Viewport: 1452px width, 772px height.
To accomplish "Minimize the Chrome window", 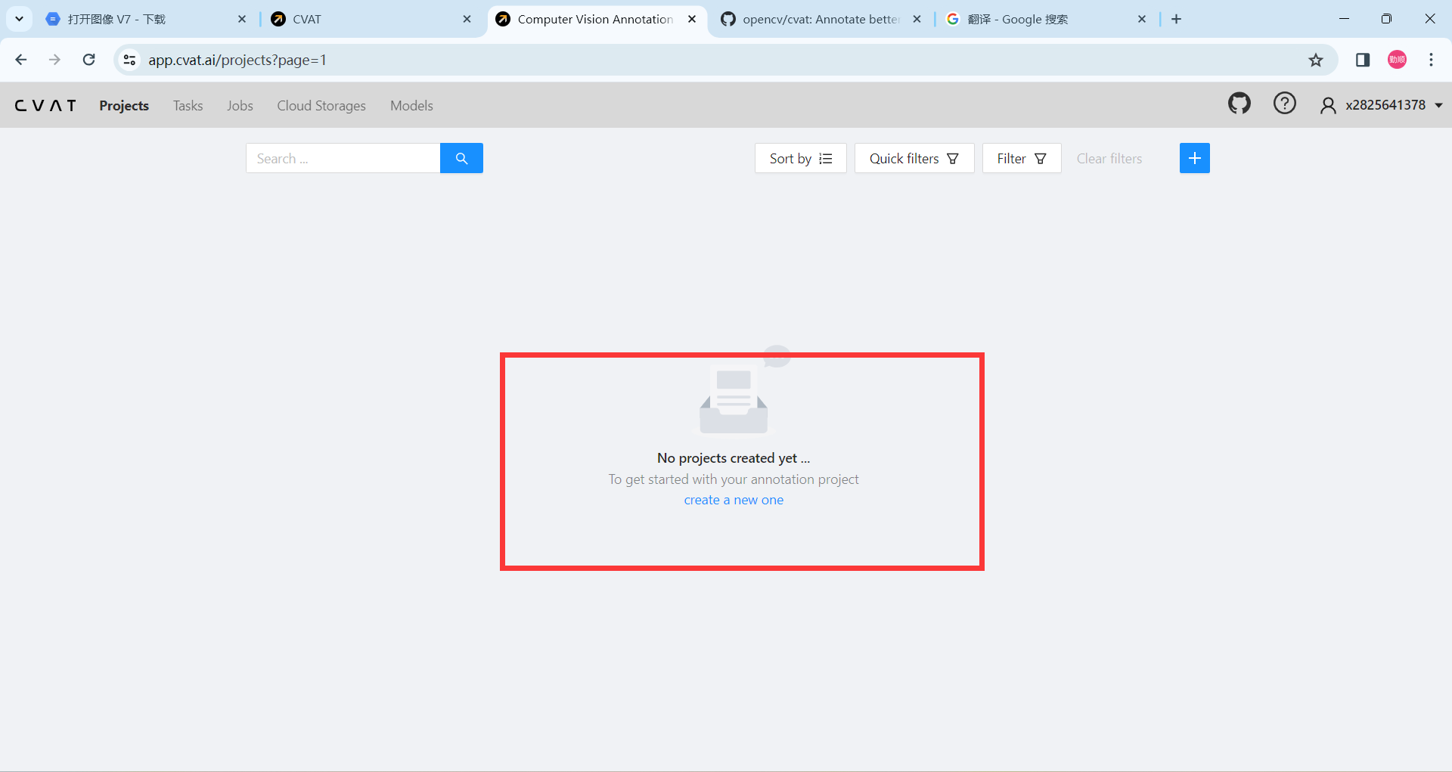I will [x=1344, y=19].
